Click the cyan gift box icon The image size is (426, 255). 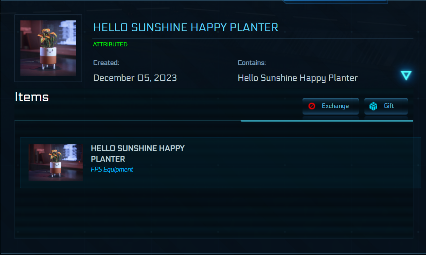373,106
